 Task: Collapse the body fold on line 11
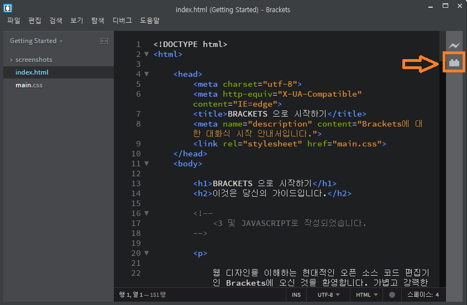coord(146,164)
